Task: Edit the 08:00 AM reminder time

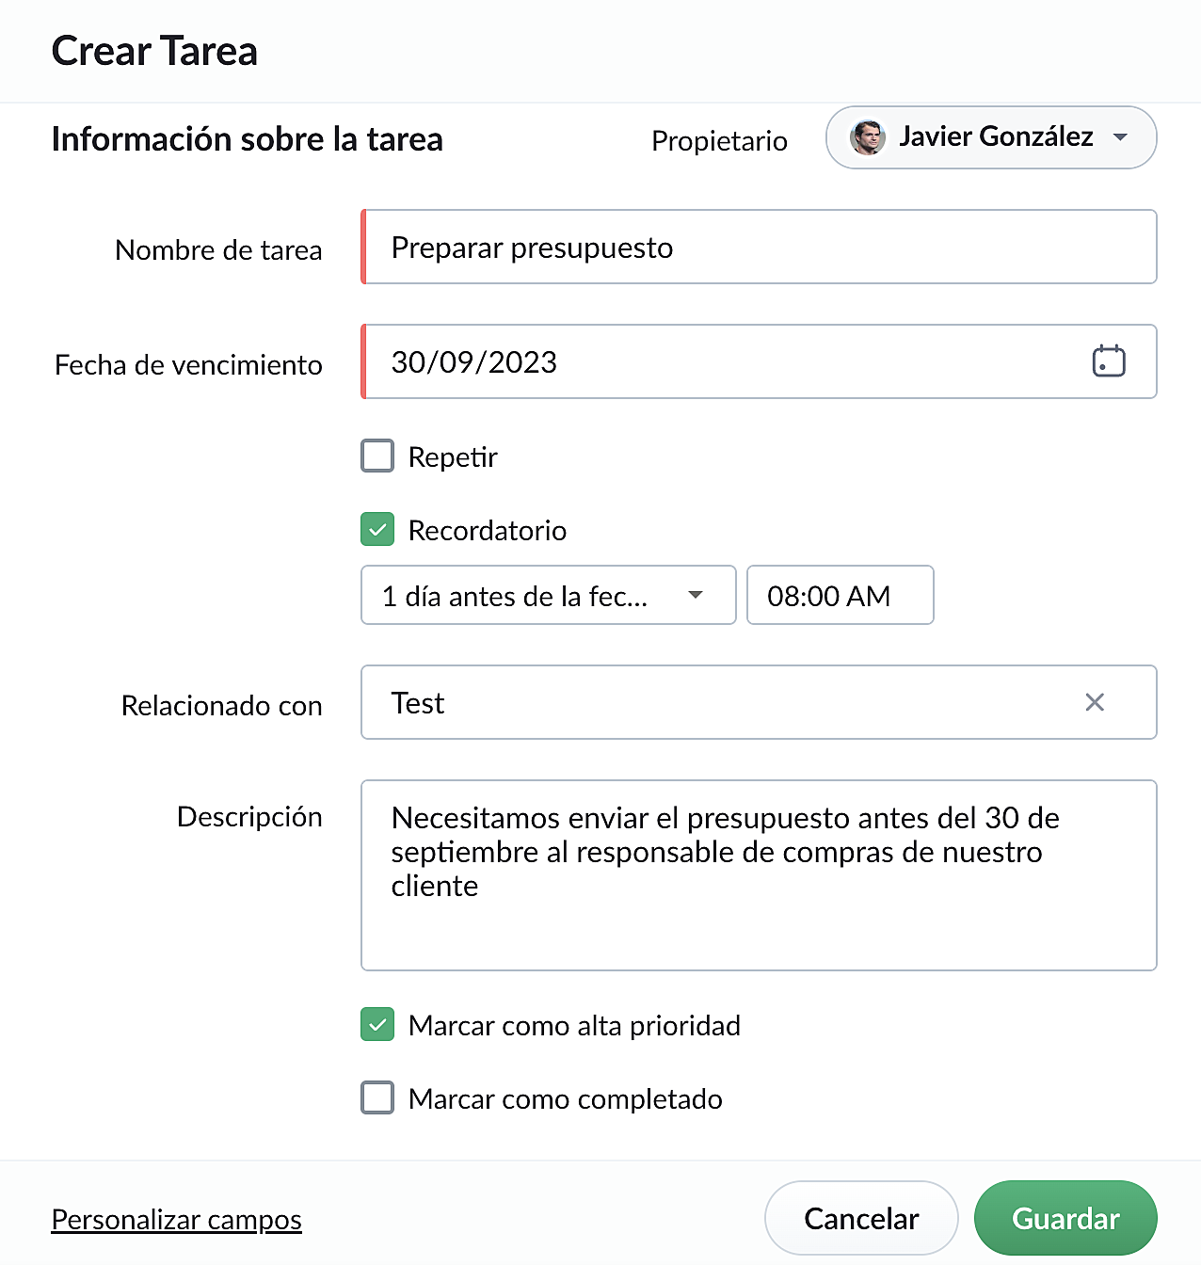Action: [x=840, y=595]
